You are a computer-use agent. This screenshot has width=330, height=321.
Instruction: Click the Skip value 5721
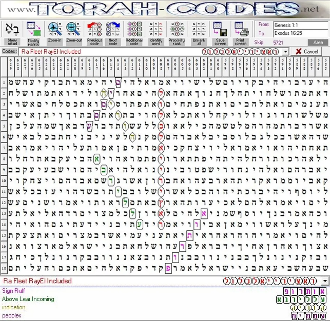(x=278, y=43)
